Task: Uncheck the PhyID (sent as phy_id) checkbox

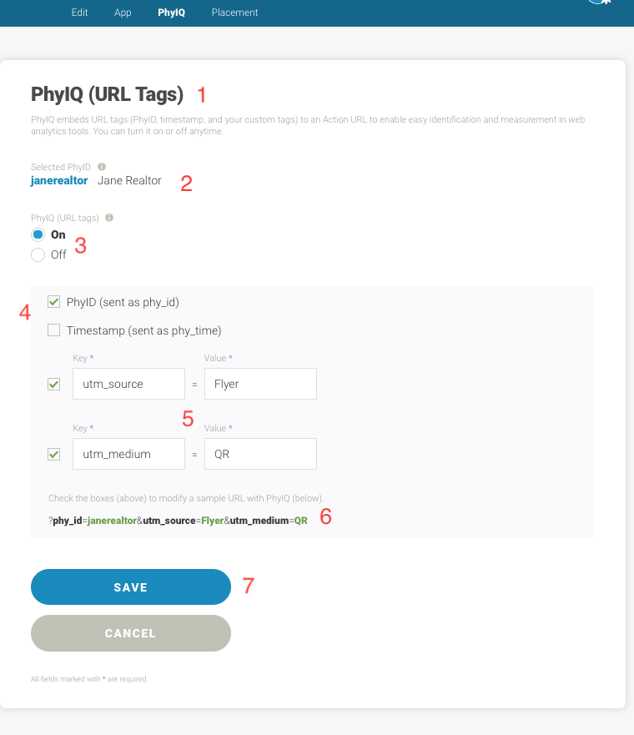Action: click(x=54, y=302)
